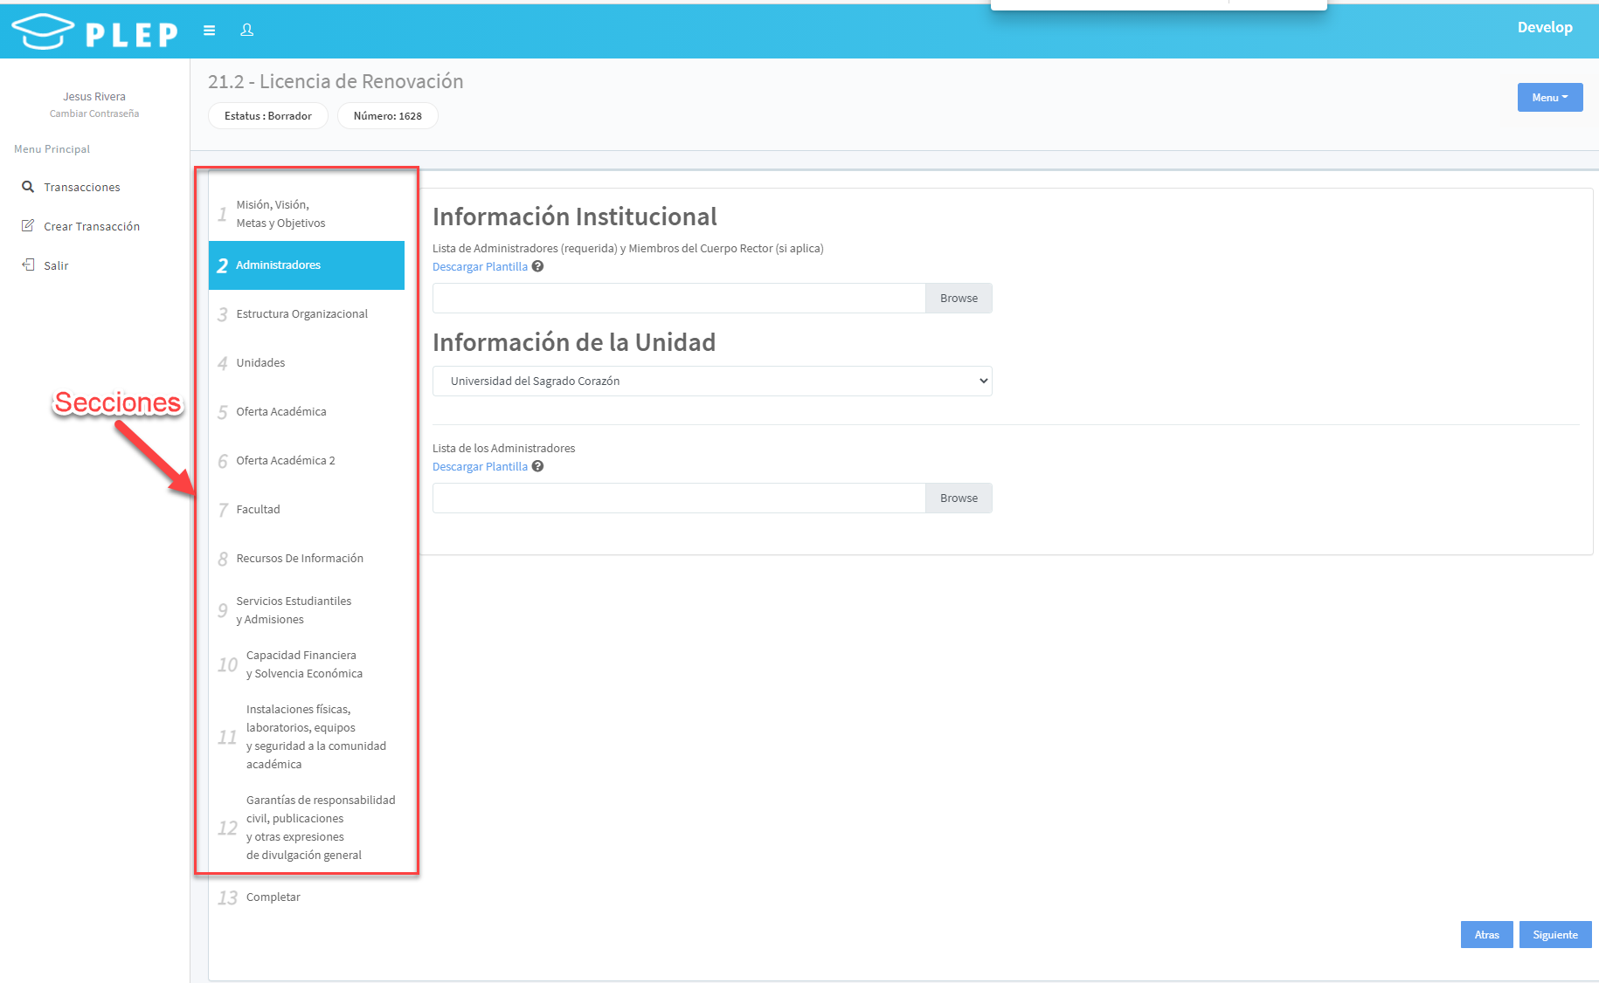Click the Siguiente button
Image resolution: width=1599 pixels, height=983 pixels.
[1555, 934]
